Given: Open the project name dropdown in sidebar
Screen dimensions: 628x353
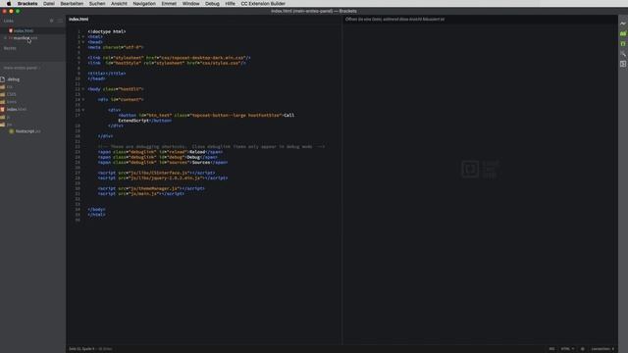Looking at the screenshot, I should point(22,68).
